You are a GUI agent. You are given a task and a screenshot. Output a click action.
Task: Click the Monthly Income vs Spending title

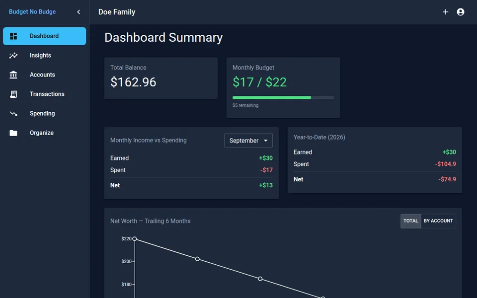(149, 140)
